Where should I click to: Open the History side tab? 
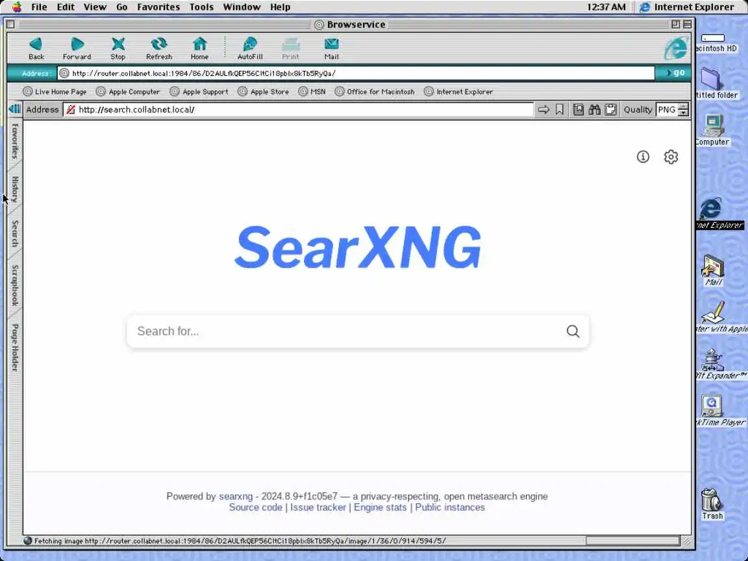pyautogui.click(x=16, y=190)
